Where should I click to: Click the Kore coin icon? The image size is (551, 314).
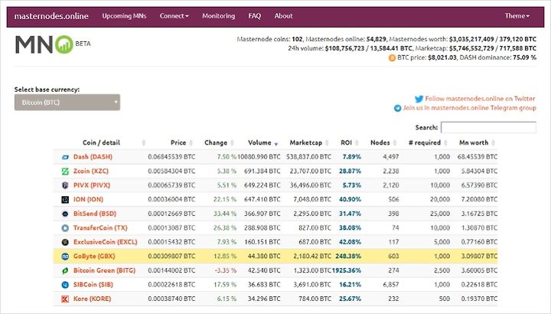tap(65, 299)
